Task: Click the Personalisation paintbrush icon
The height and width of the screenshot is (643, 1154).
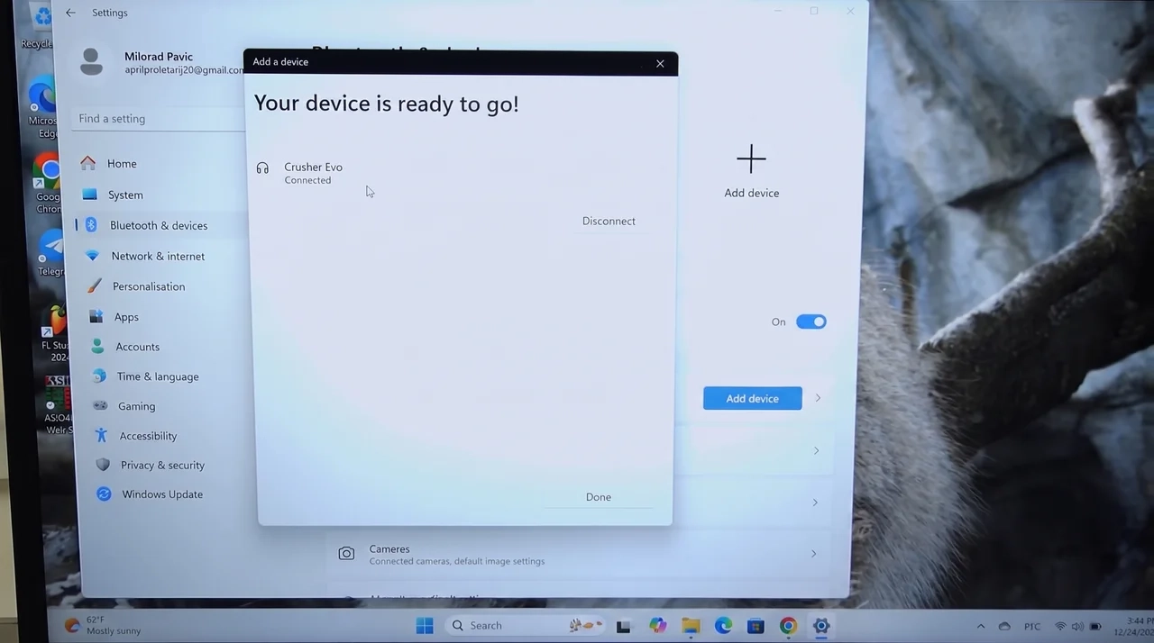Action: point(94,286)
